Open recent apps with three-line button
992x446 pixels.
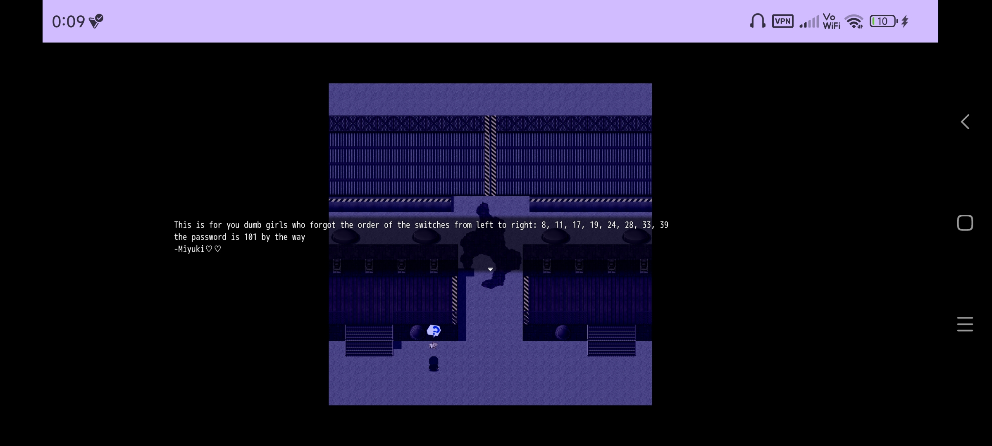pos(965,324)
